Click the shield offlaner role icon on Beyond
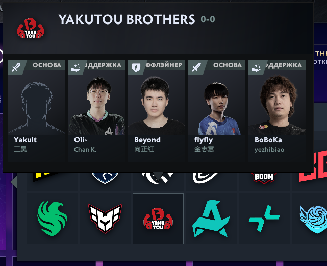The width and height of the screenshot is (327, 266). [136, 67]
